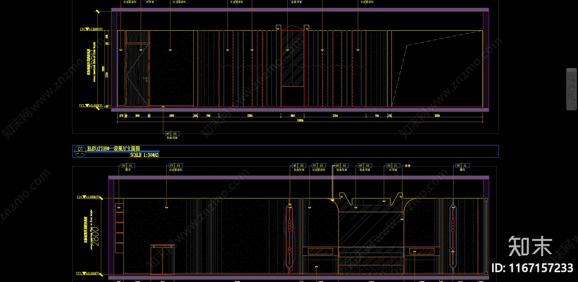Activate the Pan hand tool
578x282 pixels.
(x=571, y=88)
